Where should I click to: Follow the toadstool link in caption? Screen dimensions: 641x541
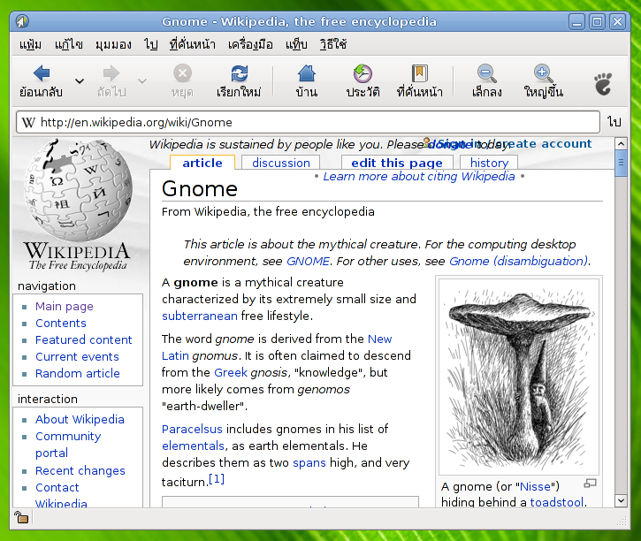point(556,502)
